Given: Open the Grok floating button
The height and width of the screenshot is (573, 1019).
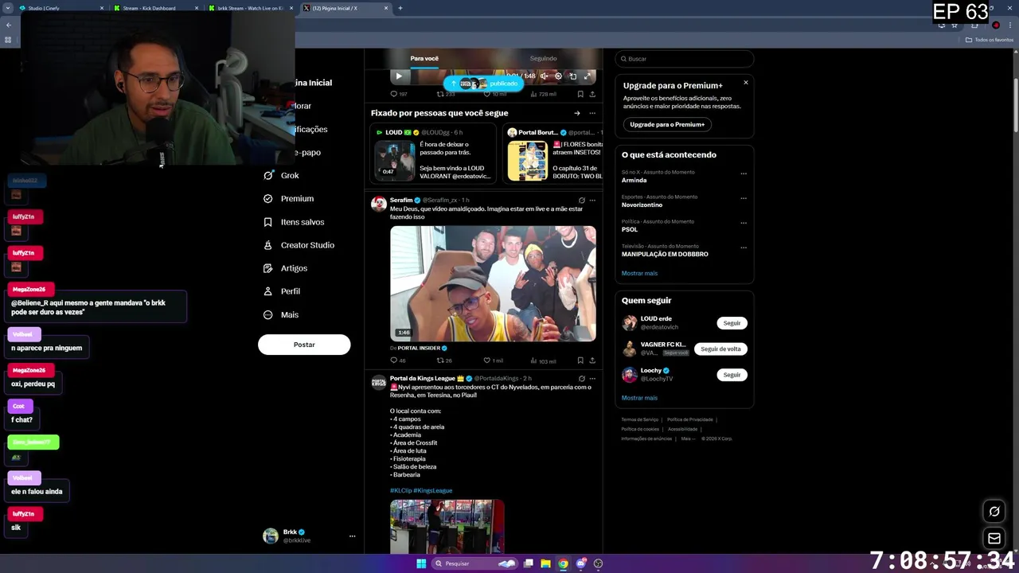Looking at the screenshot, I should coord(994,511).
